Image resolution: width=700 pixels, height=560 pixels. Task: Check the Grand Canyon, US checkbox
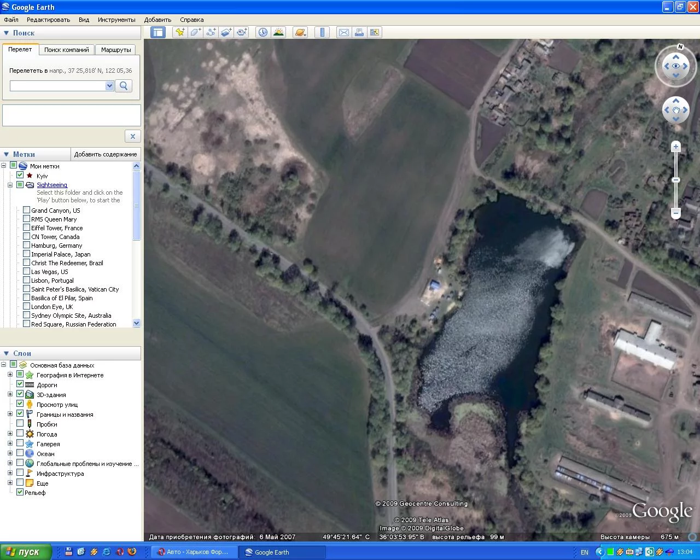coord(26,210)
